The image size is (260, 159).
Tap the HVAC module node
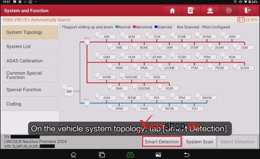[144, 109]
